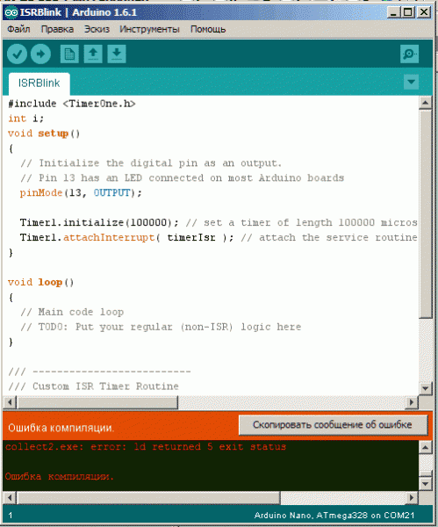The image size is (438, 527).
Task: Select the ISRBlink tab
Action: [x=39, y=83]
